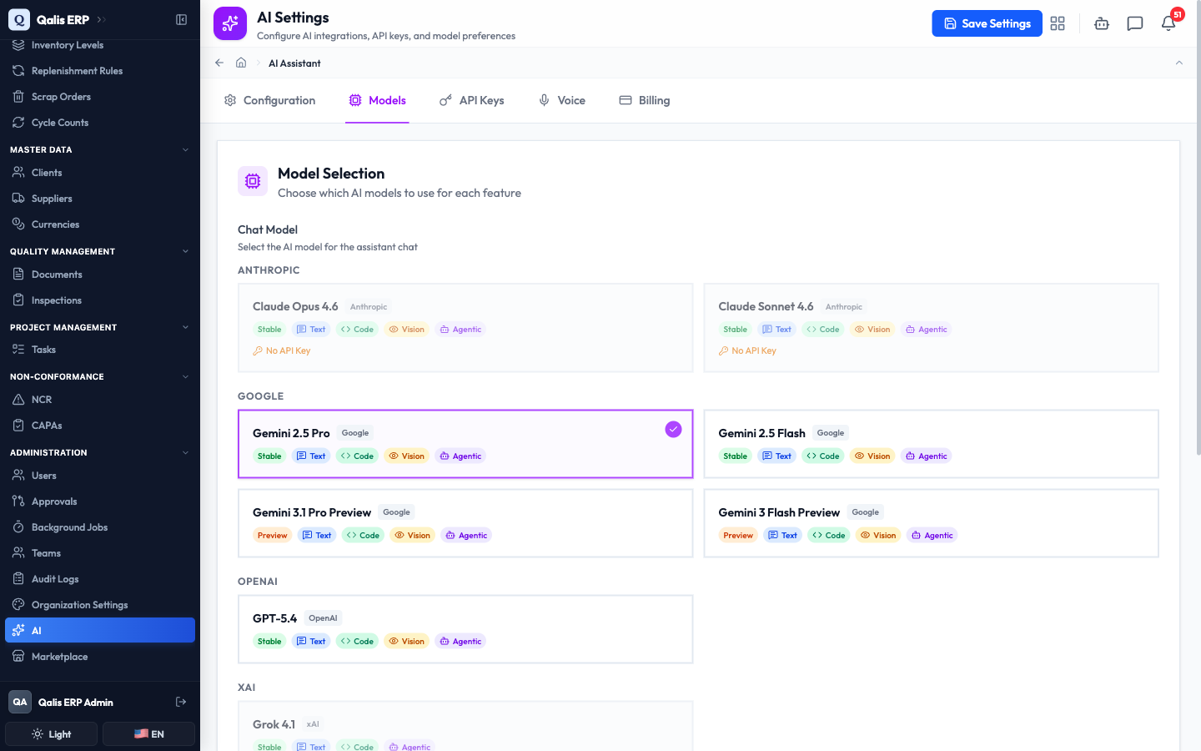Click the page vertical scrollbar
The width and height of the screenshot is (1201, 751).
(x=1198, y=229)
